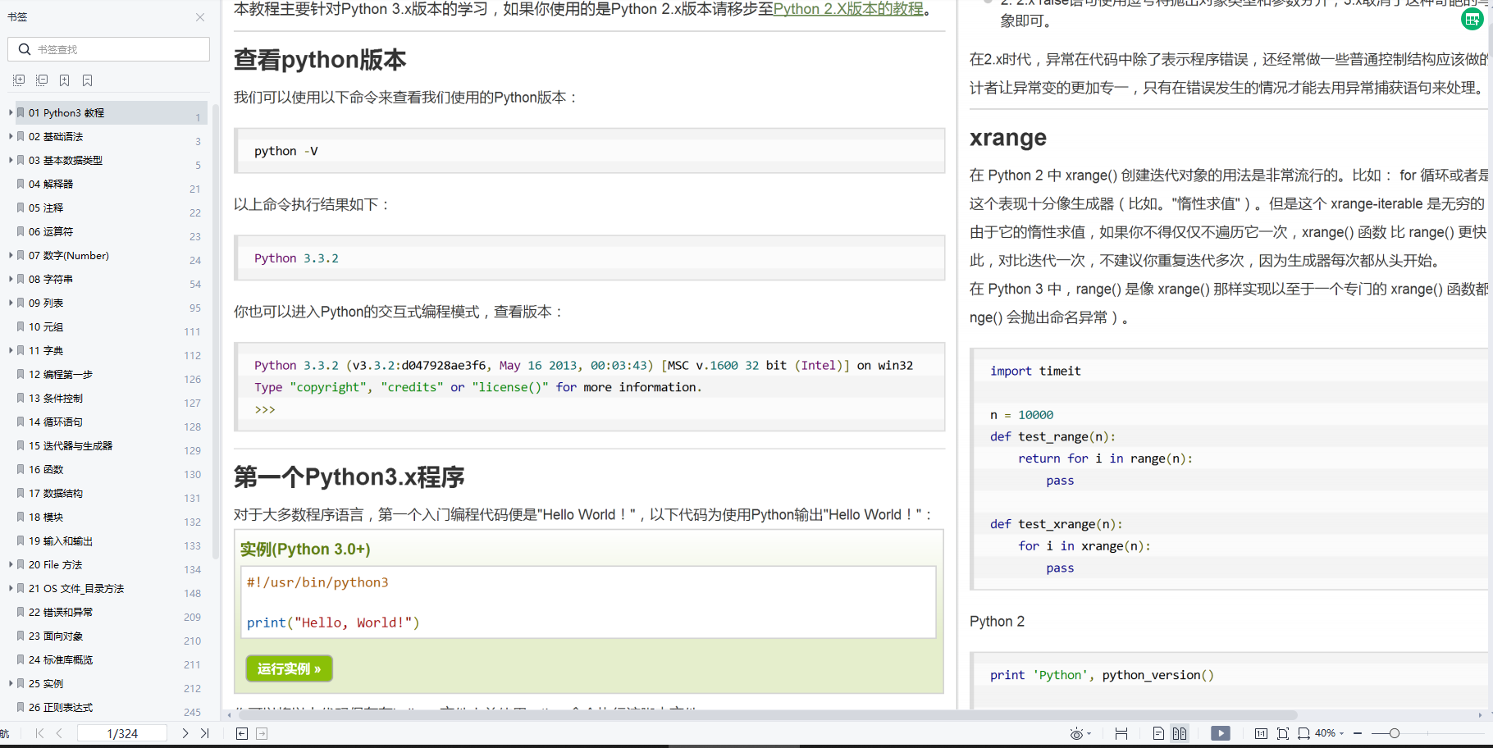Click the fit page icon

point(1283,733)
